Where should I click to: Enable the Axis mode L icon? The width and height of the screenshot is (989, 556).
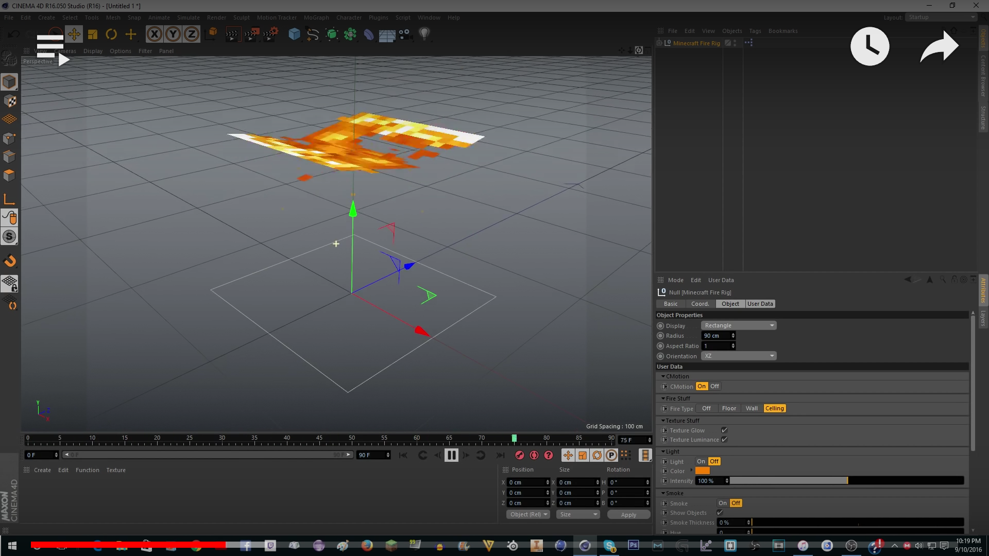(9, 199)
